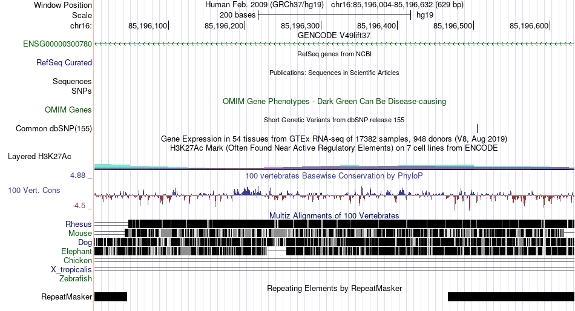Viewport: 575px width, 311px height.
Task: Click the 85,196,500 ruler position
Action: pyautogui.click(x=453, y=25)
